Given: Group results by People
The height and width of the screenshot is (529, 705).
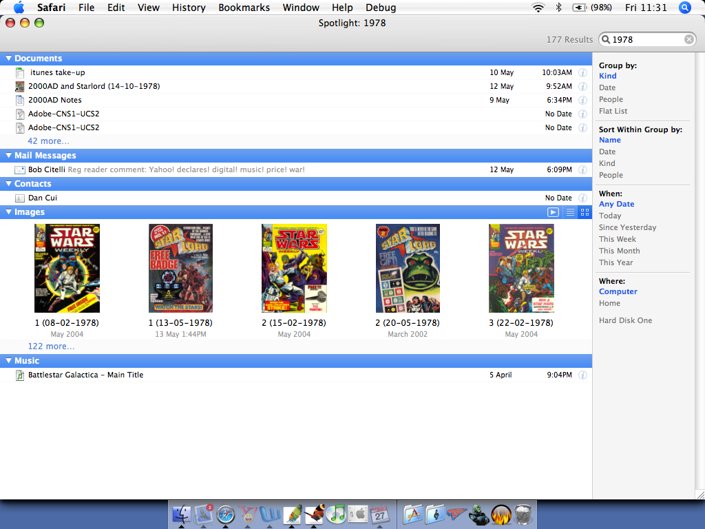Looking at the screenshot, I should [x=611, y=99].
